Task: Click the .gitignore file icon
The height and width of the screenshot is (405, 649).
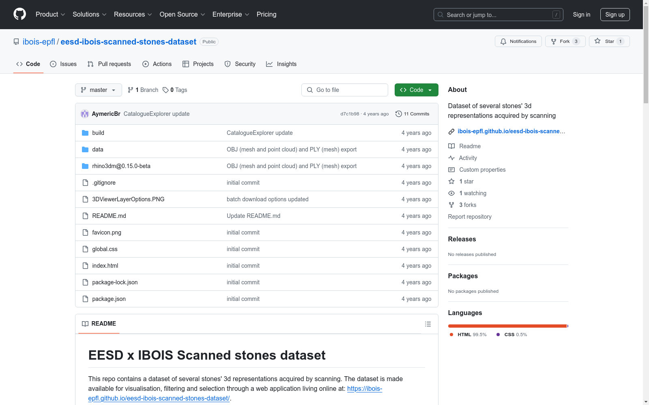Action: pyautogui.click(x=85, y=183)
